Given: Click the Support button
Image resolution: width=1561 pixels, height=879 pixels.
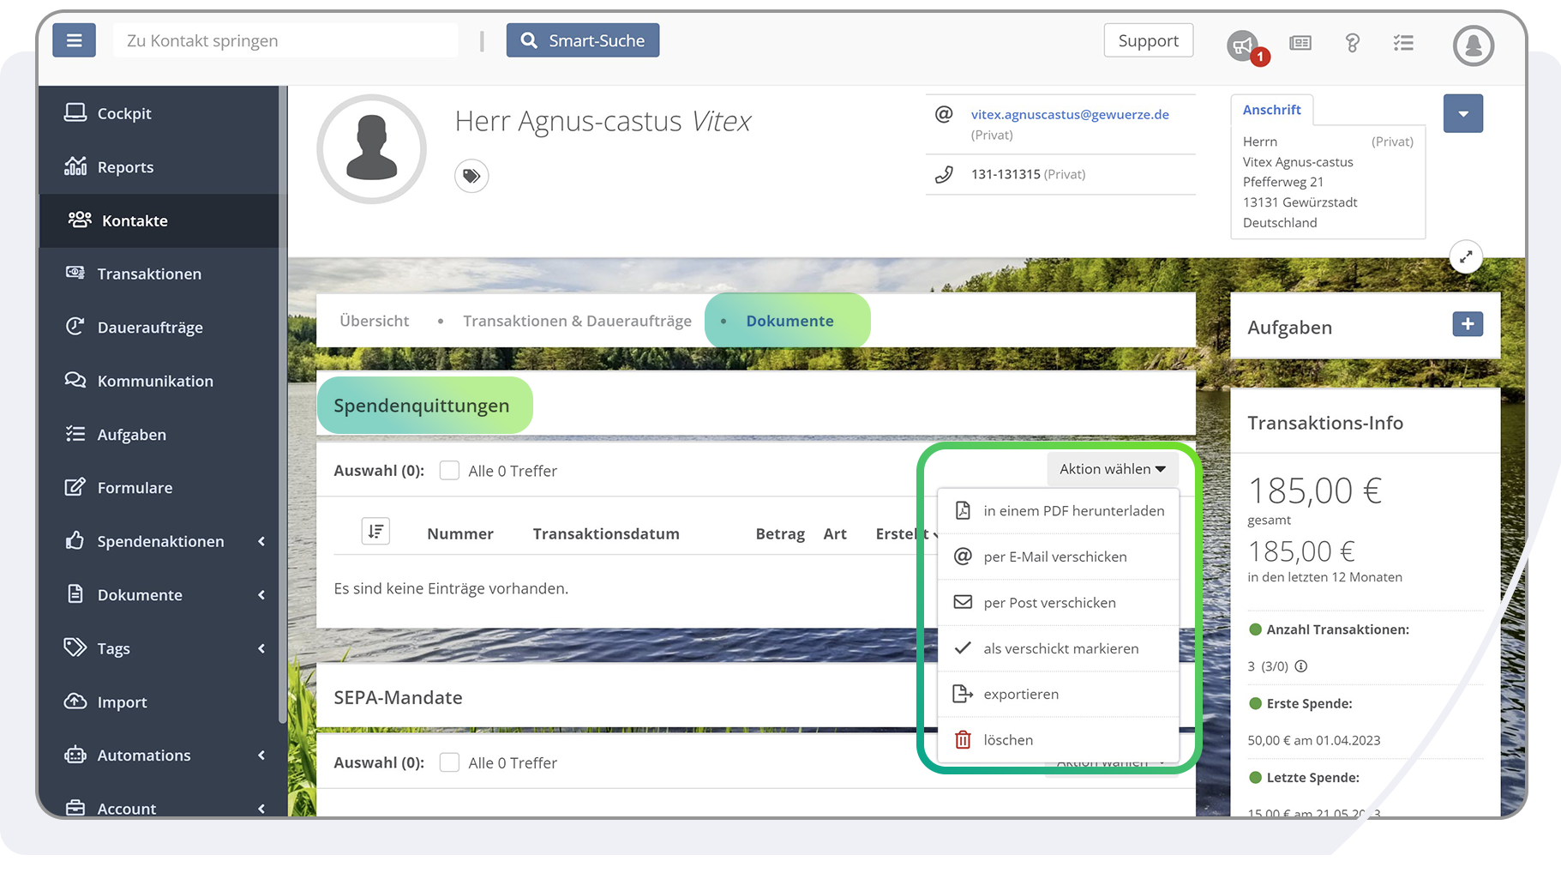Looking at the screenshot, I should pyautogui.click(x=1149, y=40).
